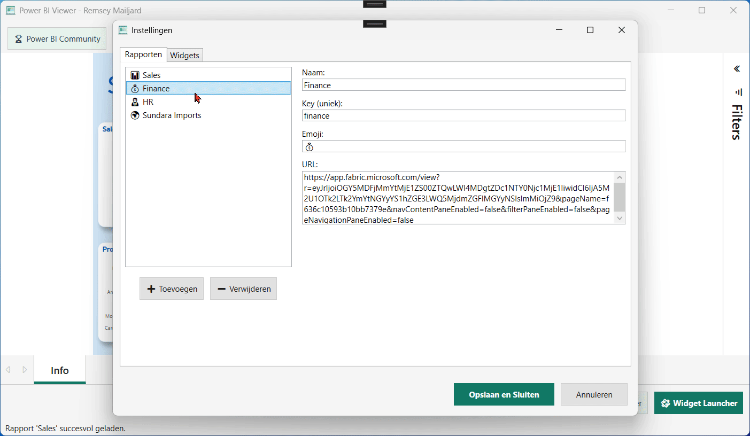The width and height of the screenshot is (750, 436).
Task: Click Opslaan en Sluiten
Action: tap(504, 395)
